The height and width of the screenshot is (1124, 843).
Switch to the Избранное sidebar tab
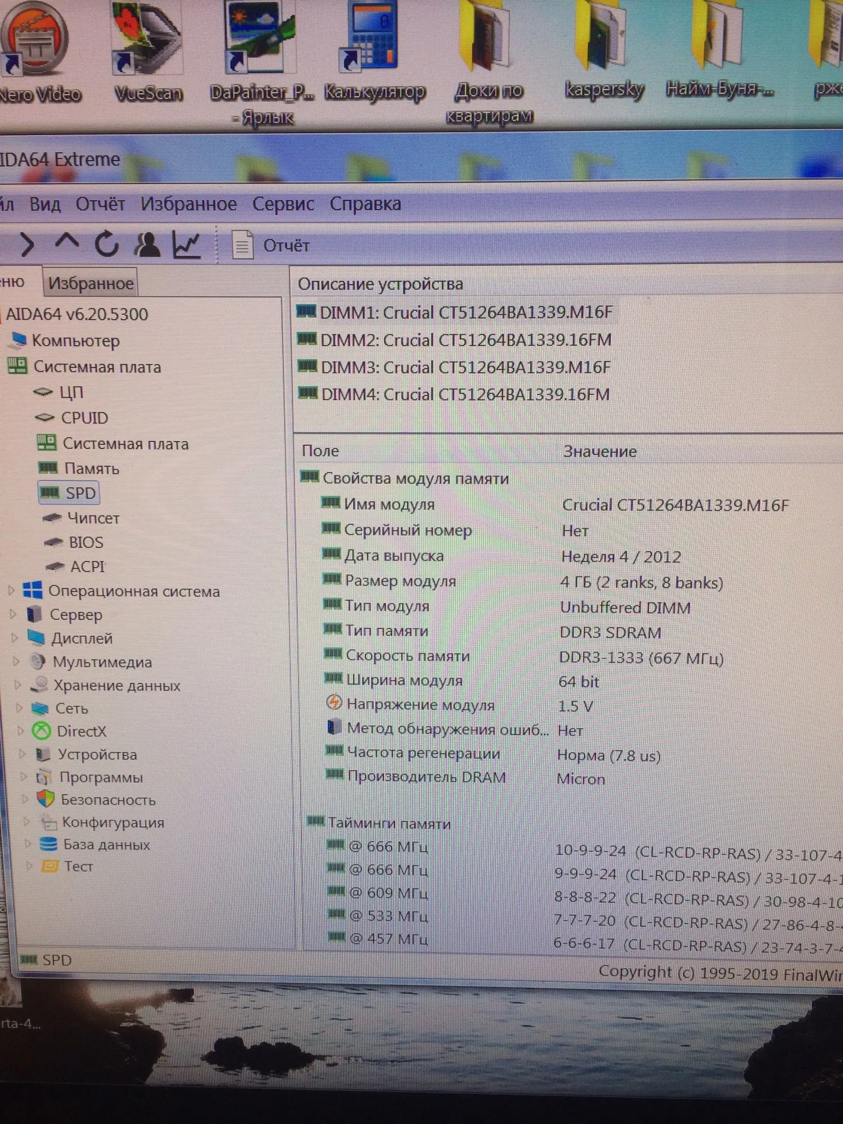pos(90,283)
